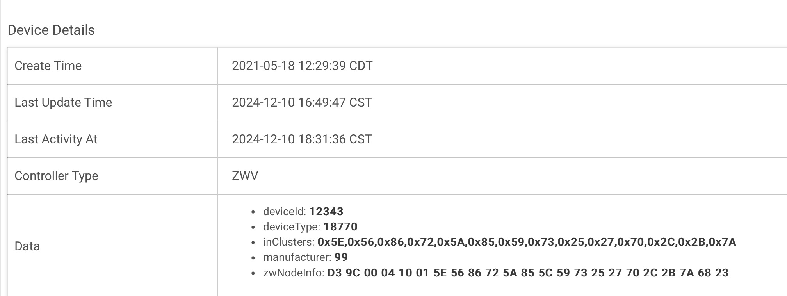
Task: Click the deviceId value 12343
Action: [326, 211]
